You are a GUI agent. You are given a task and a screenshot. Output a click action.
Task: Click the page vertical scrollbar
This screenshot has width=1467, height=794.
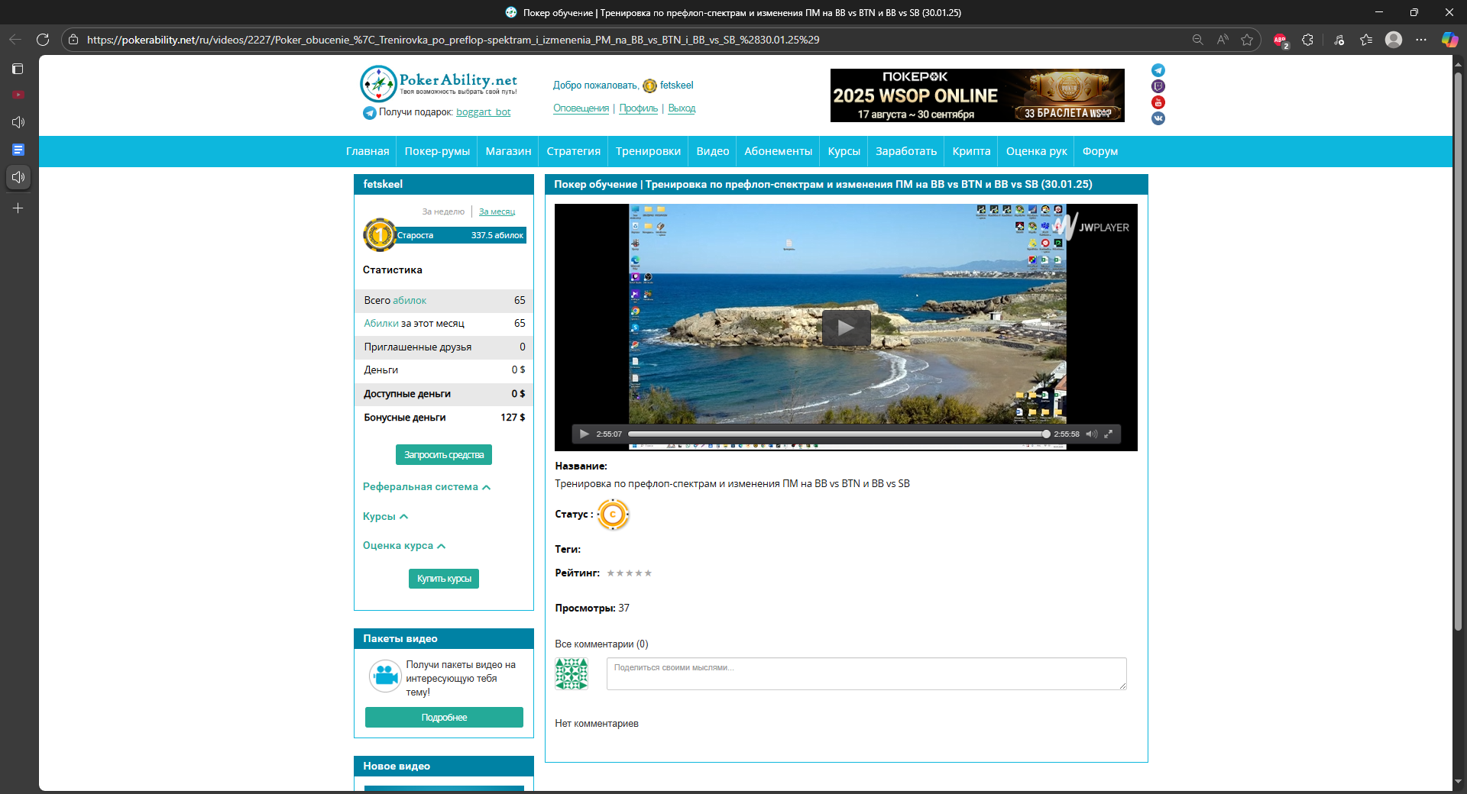pyautogui.click(x=1458, y=351)
